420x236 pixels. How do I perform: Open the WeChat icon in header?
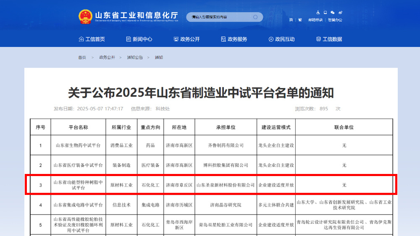point(333,13)
